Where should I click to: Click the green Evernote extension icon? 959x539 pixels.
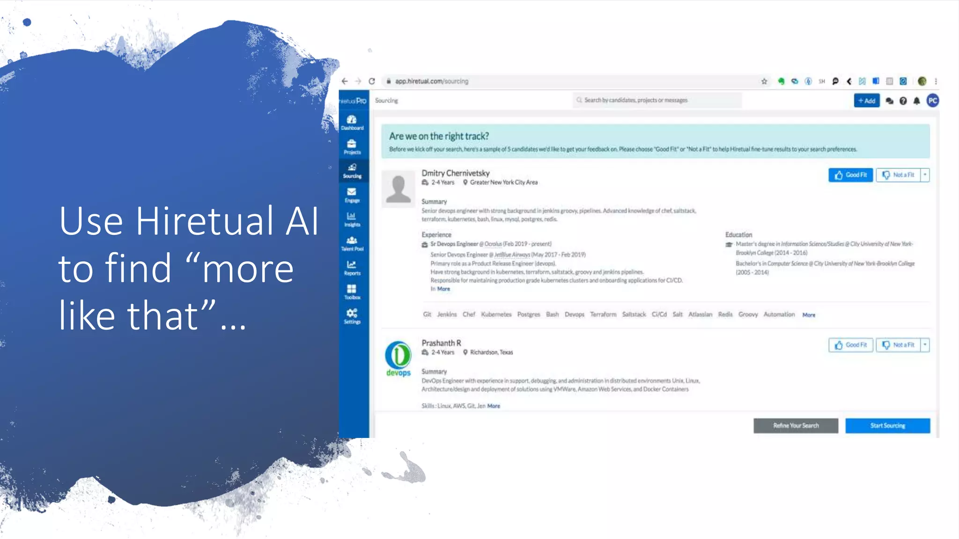[x=781, y=81]
